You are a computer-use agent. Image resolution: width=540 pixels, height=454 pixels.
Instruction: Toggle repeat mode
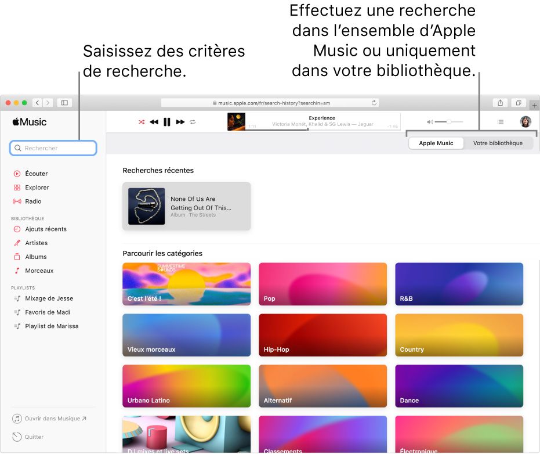tap(193, 122)
